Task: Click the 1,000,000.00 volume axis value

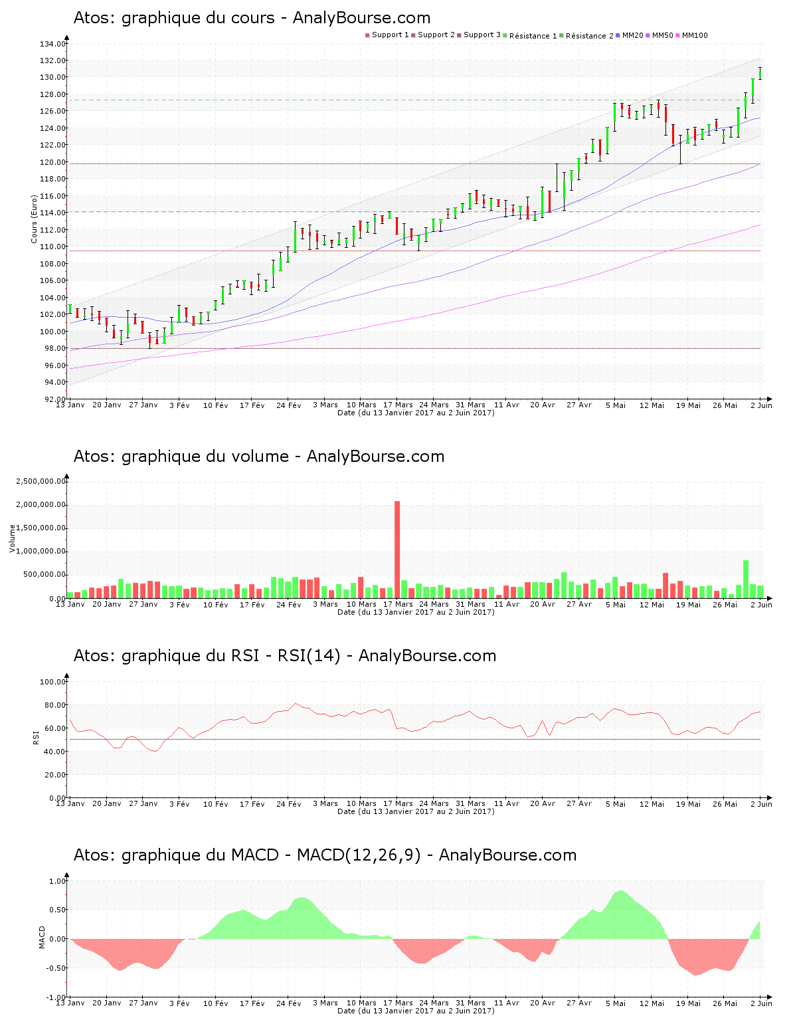Action: coord(41,551)
